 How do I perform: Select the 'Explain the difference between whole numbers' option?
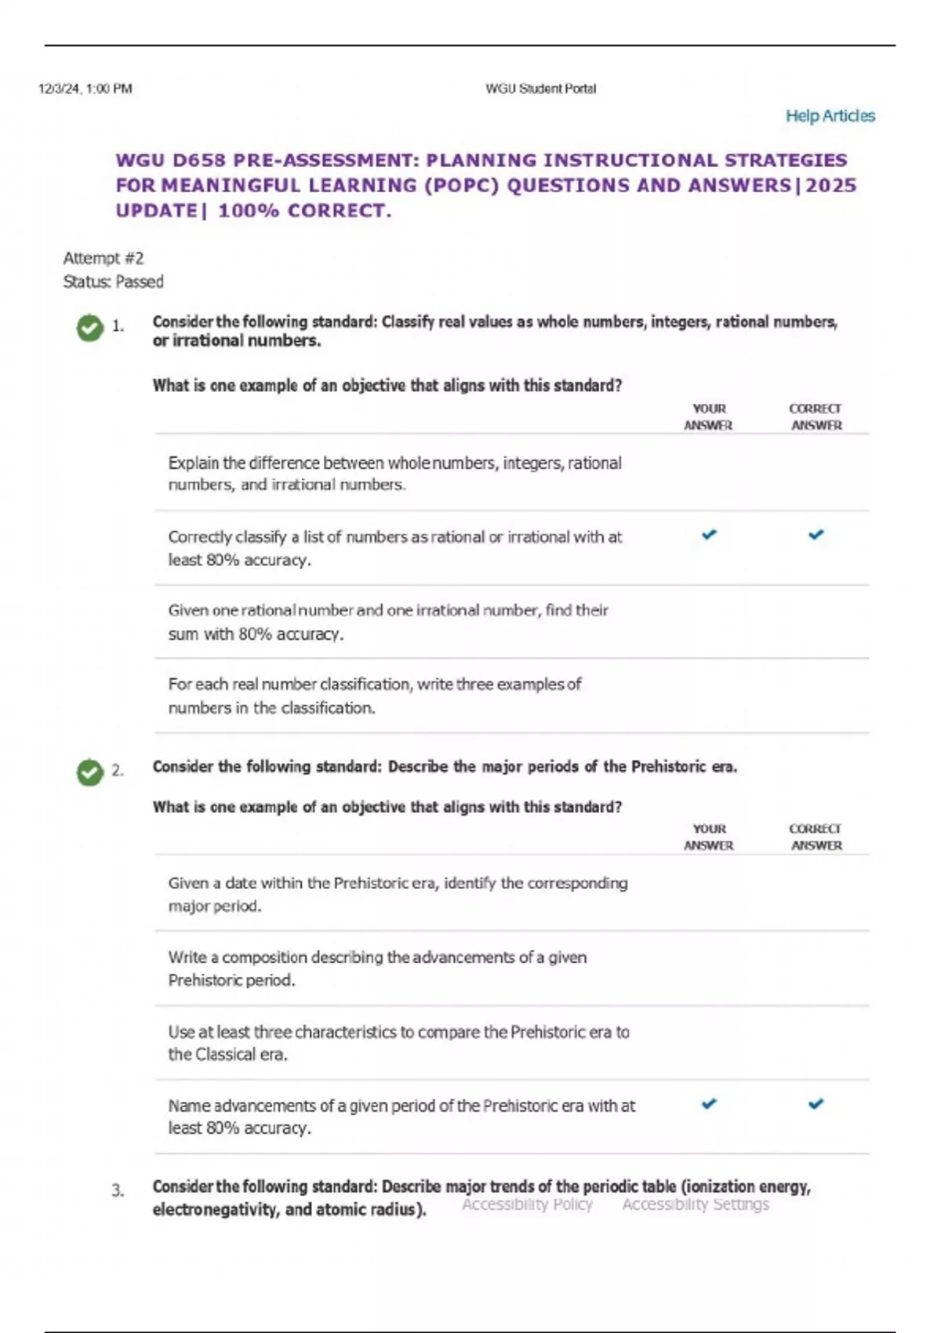tap(394, 474)
